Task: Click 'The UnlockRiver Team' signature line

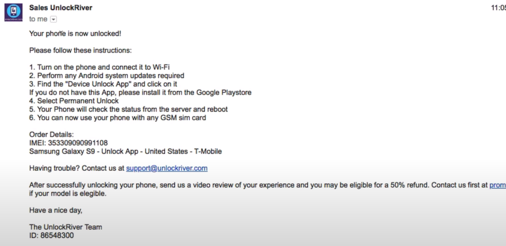Action: coord(65,227)
